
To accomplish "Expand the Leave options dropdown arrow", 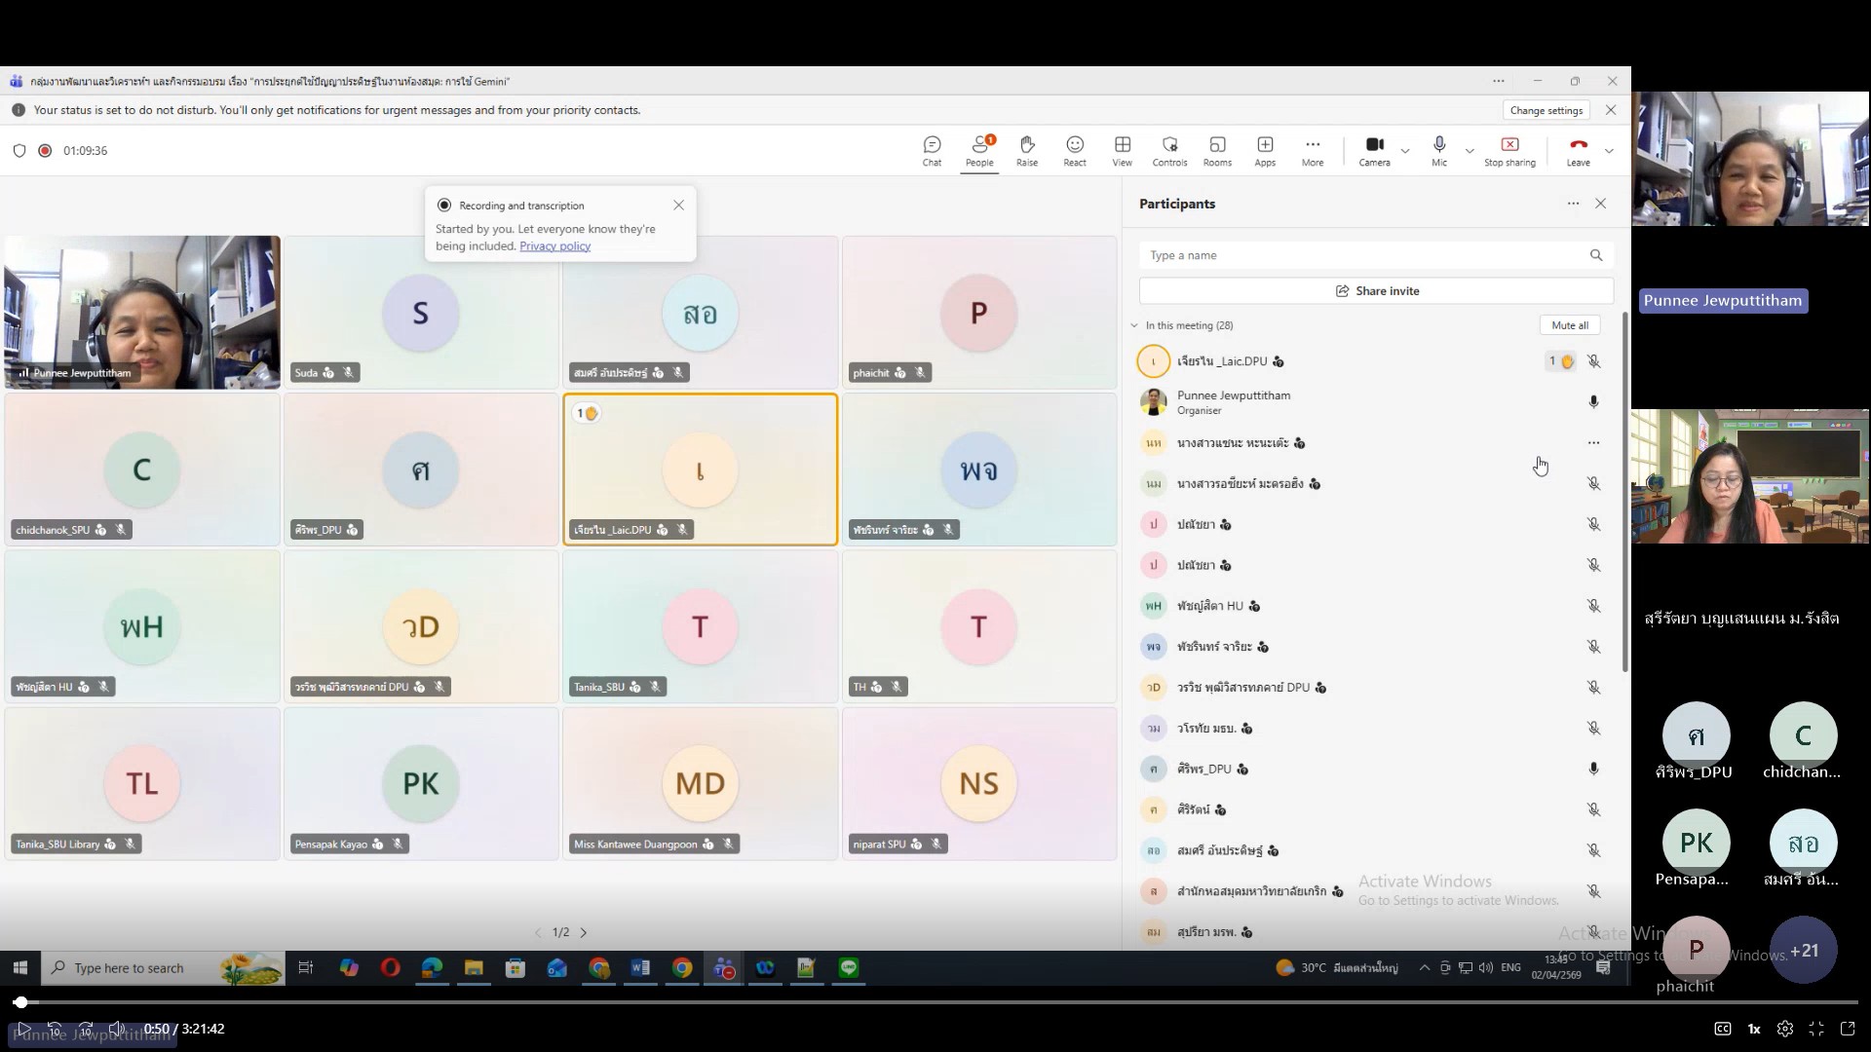I will (1609, 151).
